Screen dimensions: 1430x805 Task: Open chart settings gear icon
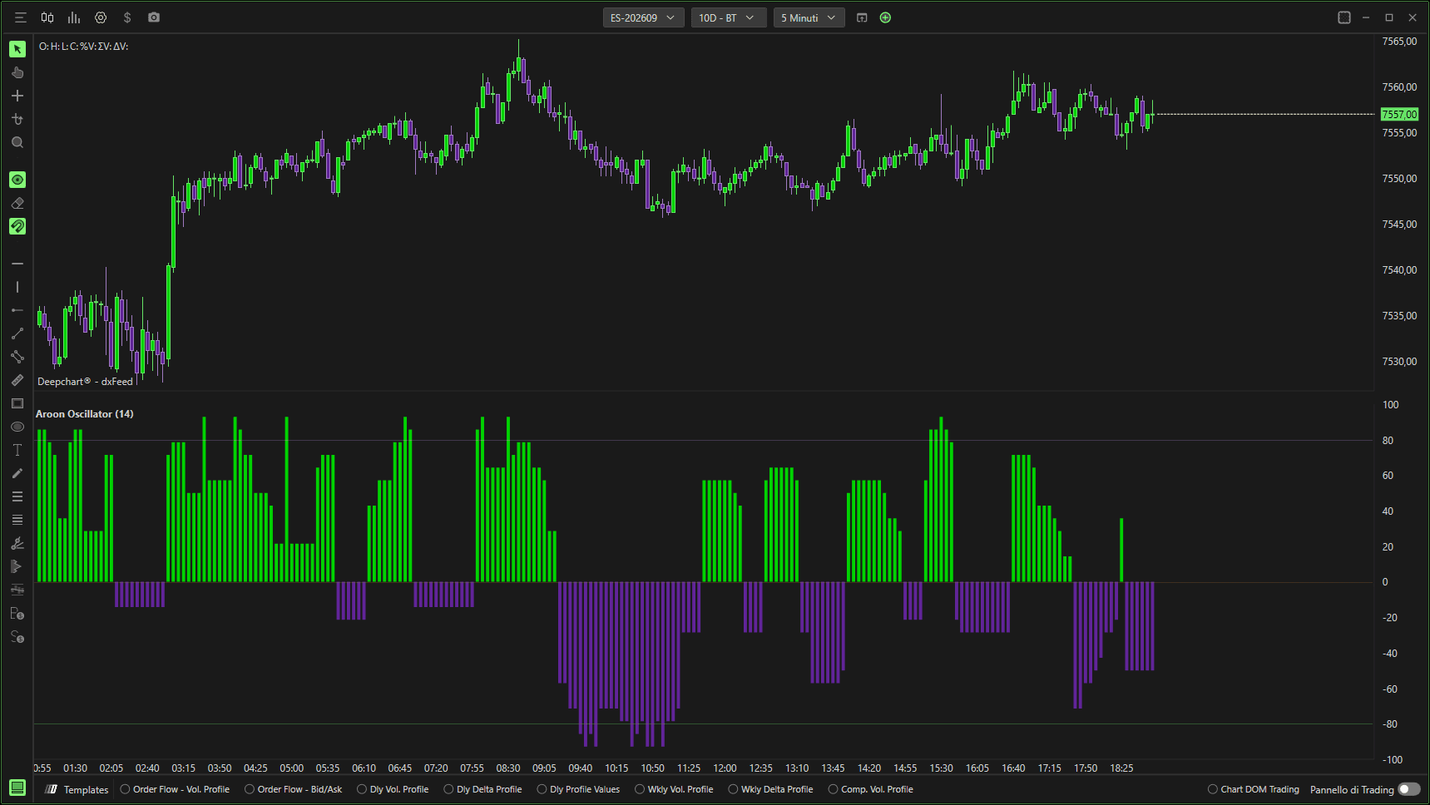(101, 17)
